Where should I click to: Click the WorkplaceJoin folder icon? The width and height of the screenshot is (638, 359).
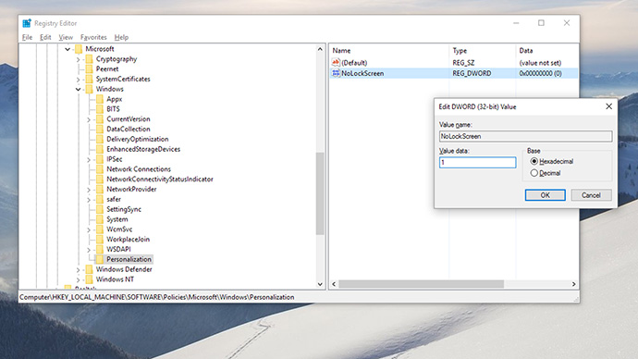pyautogui.click(x=100, y=240)
